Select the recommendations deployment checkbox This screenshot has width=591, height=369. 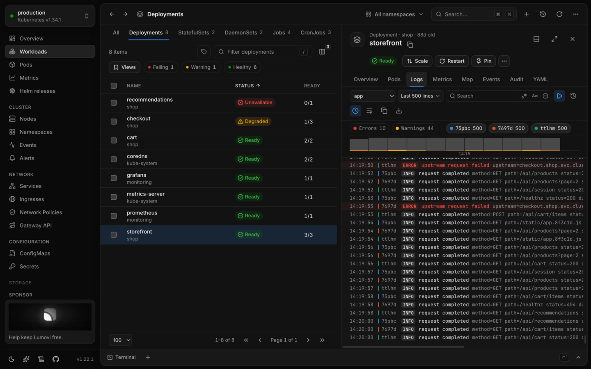[x=114, y=103]
